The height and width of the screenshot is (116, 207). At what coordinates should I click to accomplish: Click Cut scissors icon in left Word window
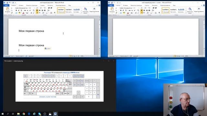[12, 8]
